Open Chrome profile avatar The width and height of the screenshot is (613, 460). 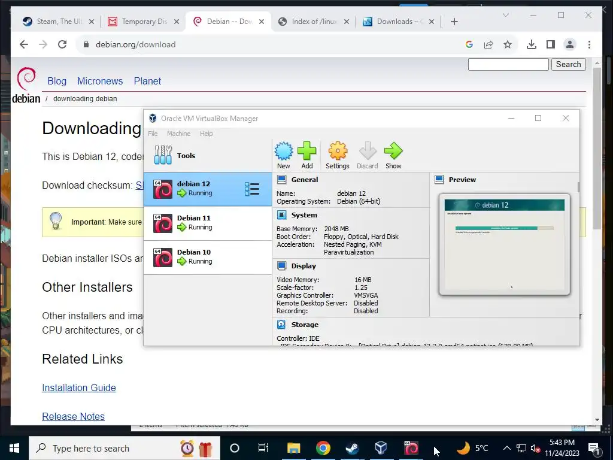point(570,44)
